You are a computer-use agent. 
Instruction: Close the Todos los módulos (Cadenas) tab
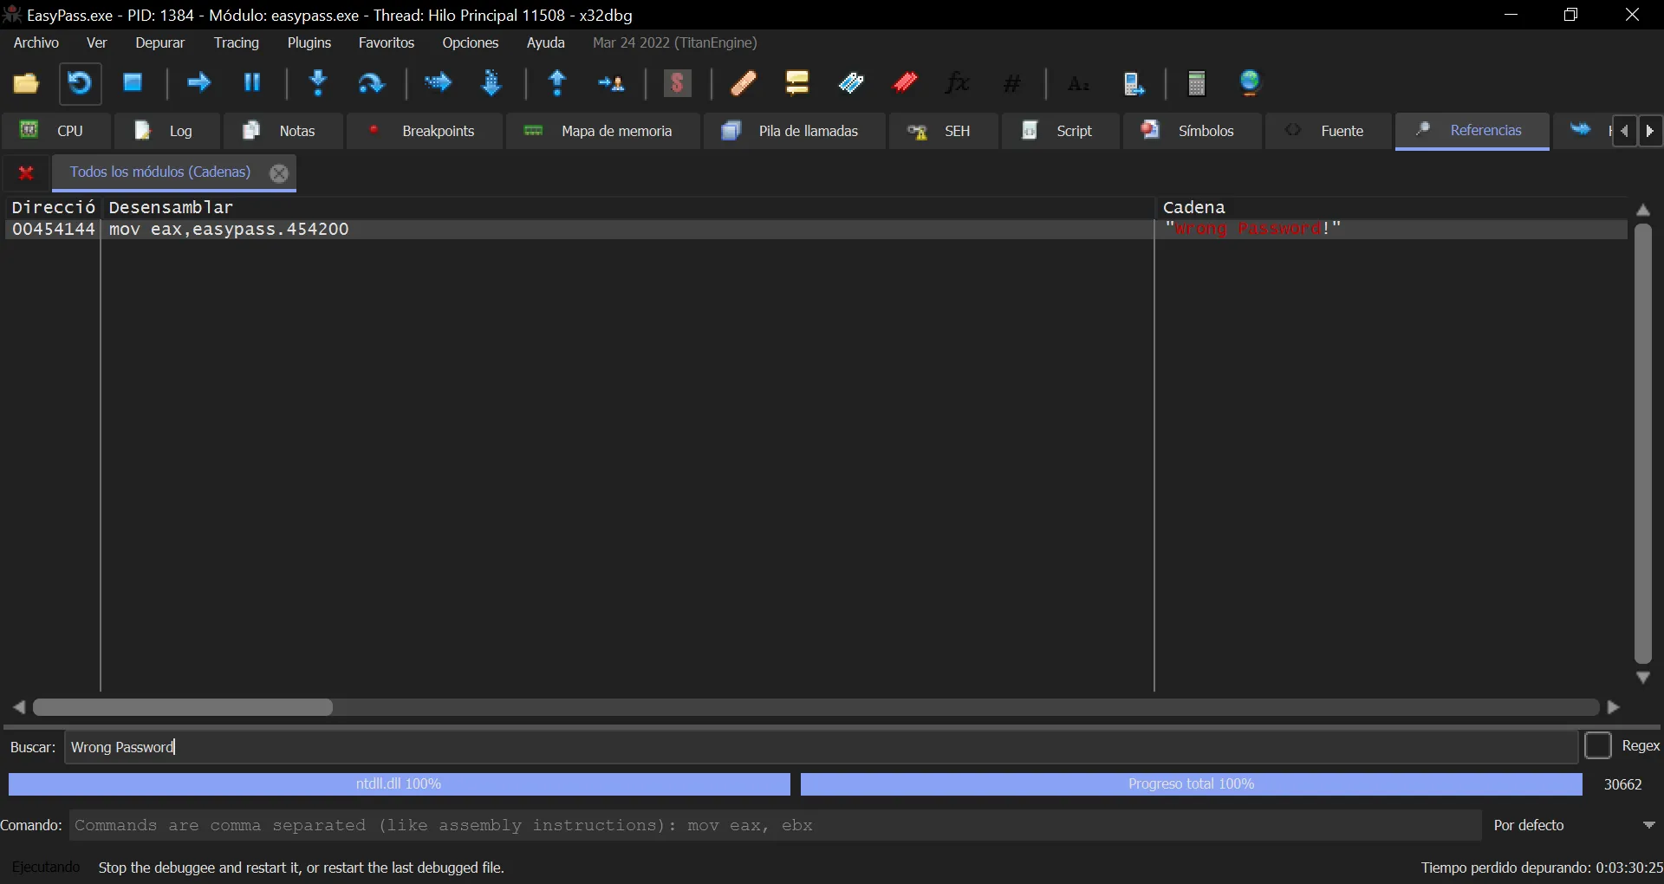(x=279, y=173)
